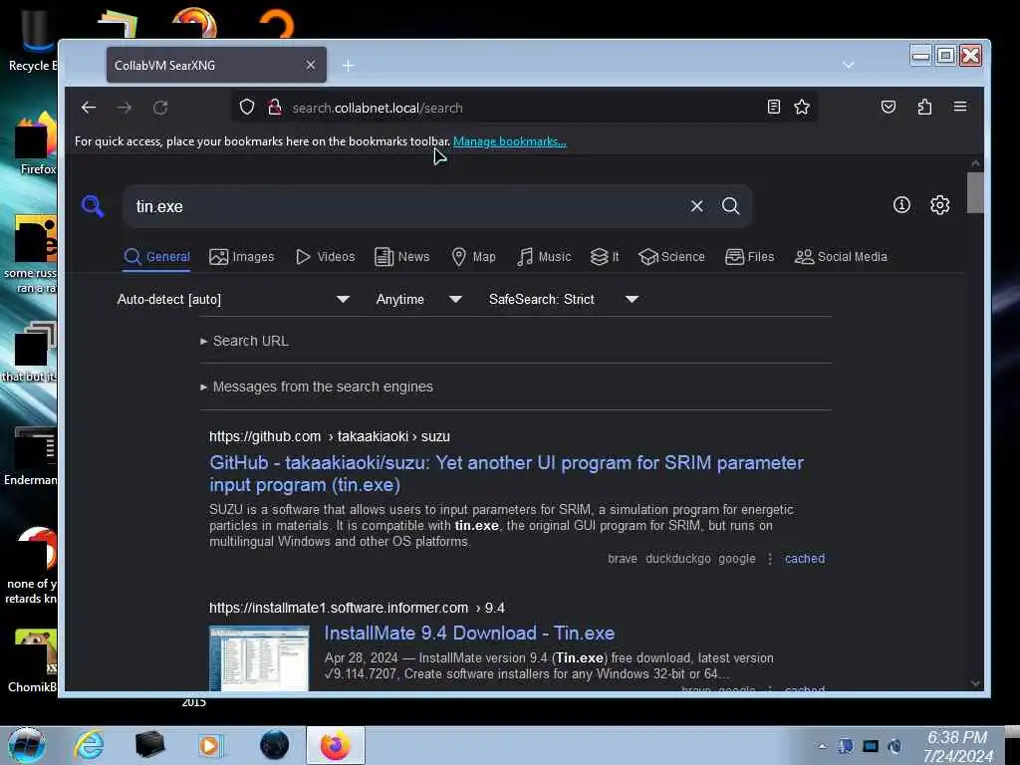Open the info (about) icon

(x=901, y=205)
